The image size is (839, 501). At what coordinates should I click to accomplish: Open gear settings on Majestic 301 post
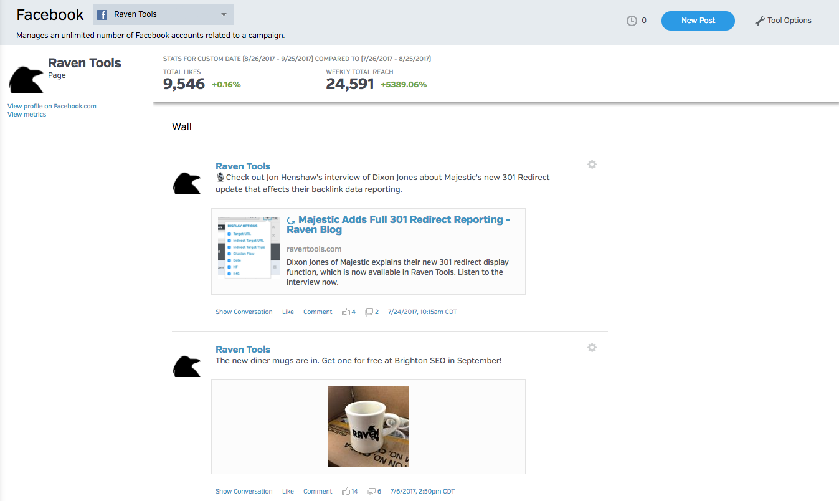coord(592,165)
